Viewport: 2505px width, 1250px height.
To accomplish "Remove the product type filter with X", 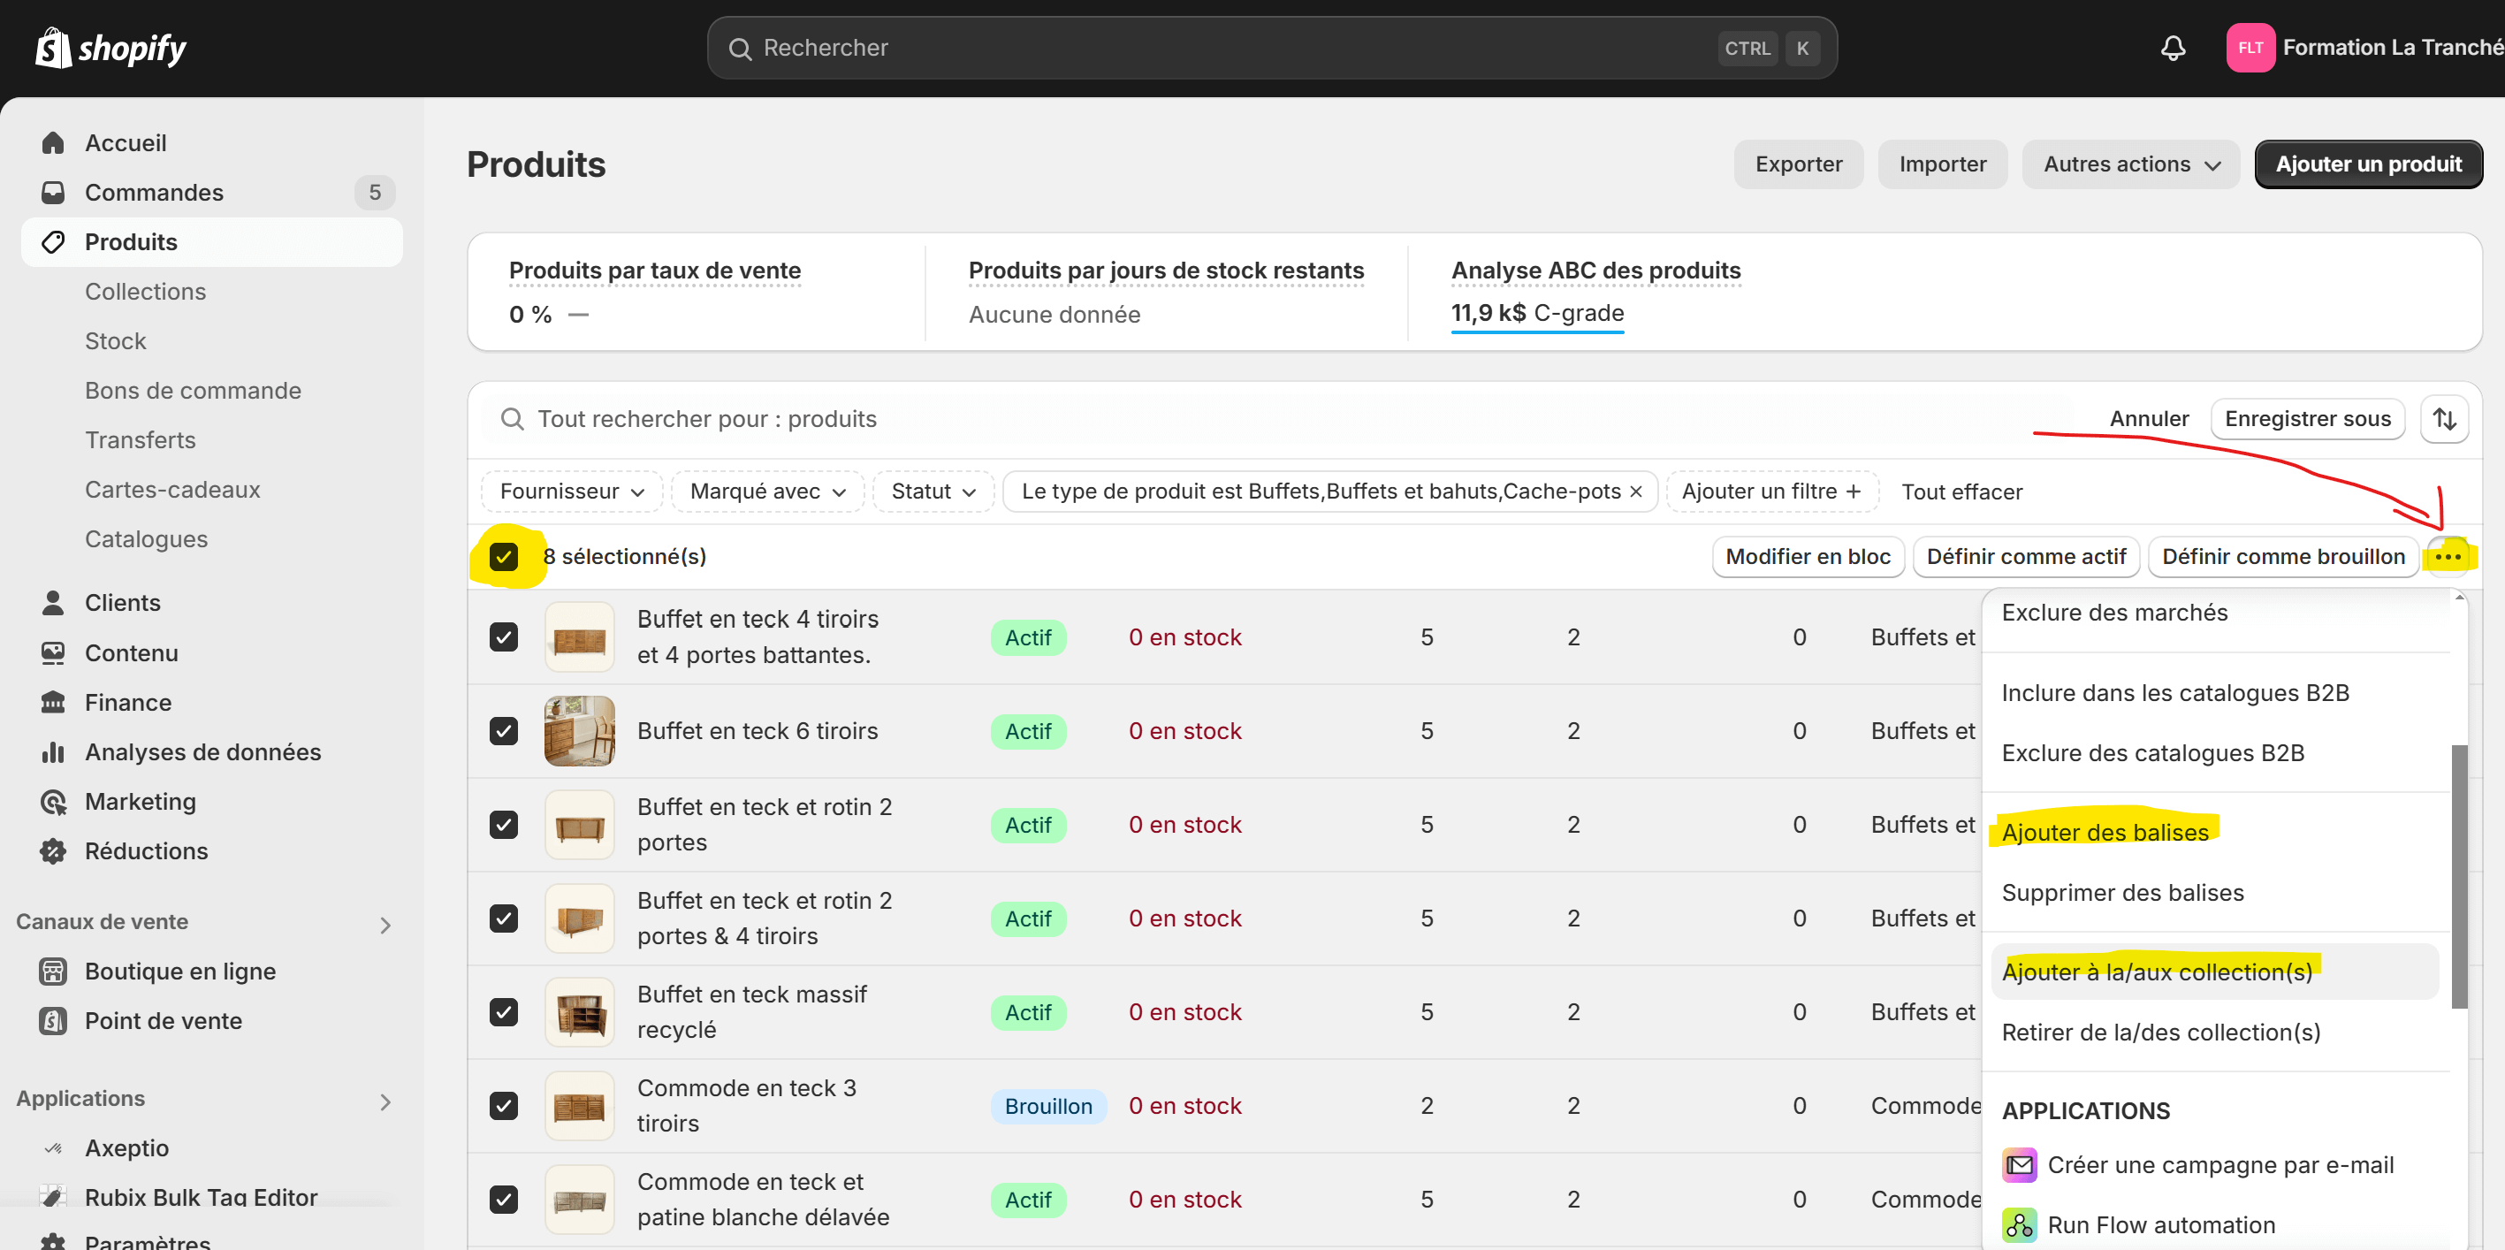I will (x=1635, y=492).
